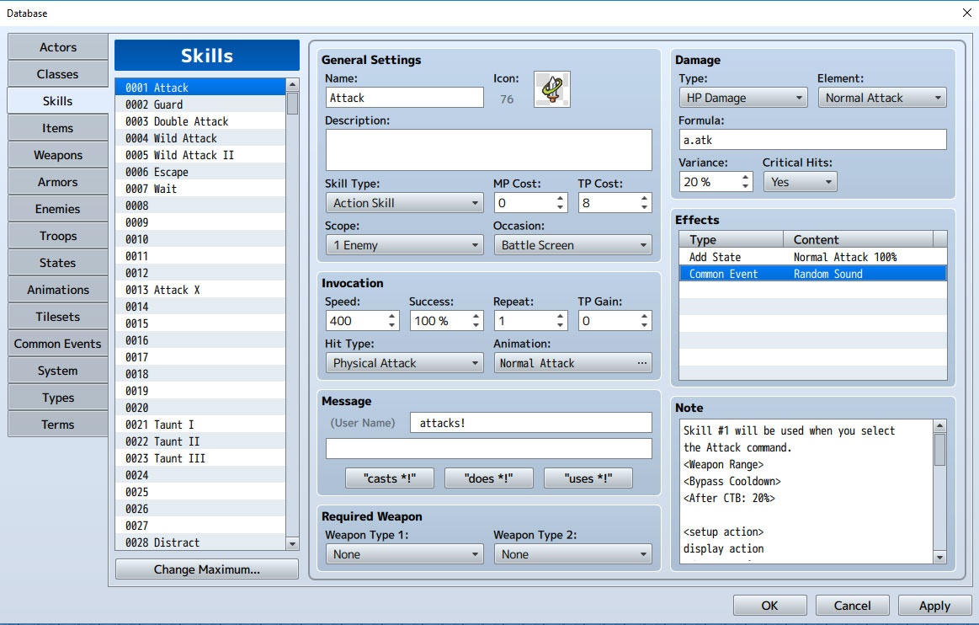979x625 pixels.
Task: Open the Animations database tab
Action: click(x=57, y=290)
